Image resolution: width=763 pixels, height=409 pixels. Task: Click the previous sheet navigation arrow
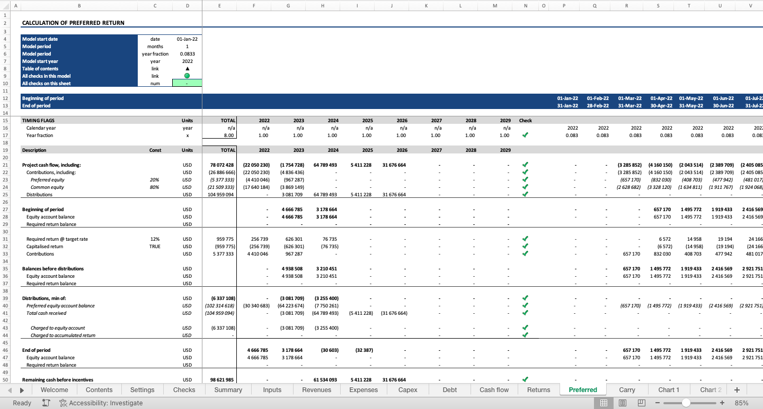pos(10,390)
